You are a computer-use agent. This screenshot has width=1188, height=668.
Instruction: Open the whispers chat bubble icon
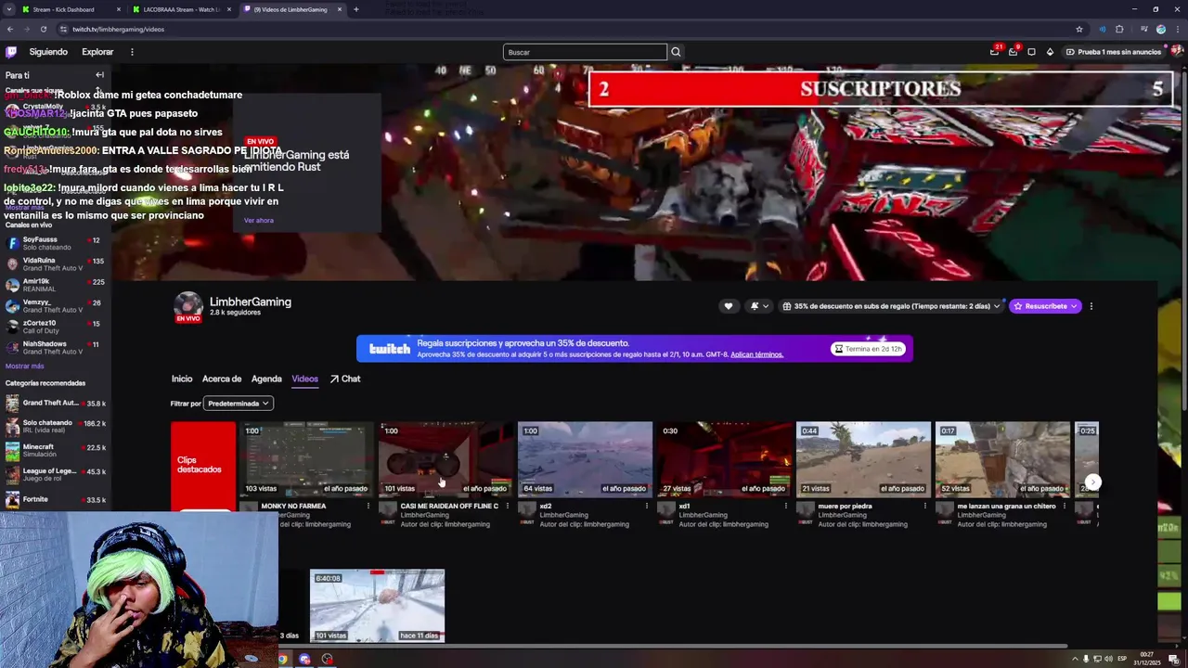[1031, 52]
